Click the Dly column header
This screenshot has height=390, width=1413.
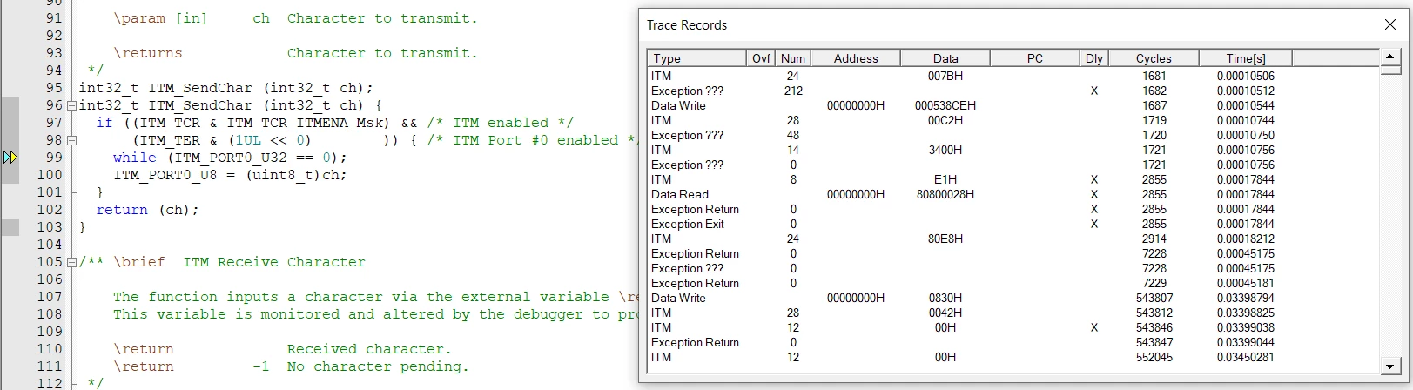point(1094,58)
